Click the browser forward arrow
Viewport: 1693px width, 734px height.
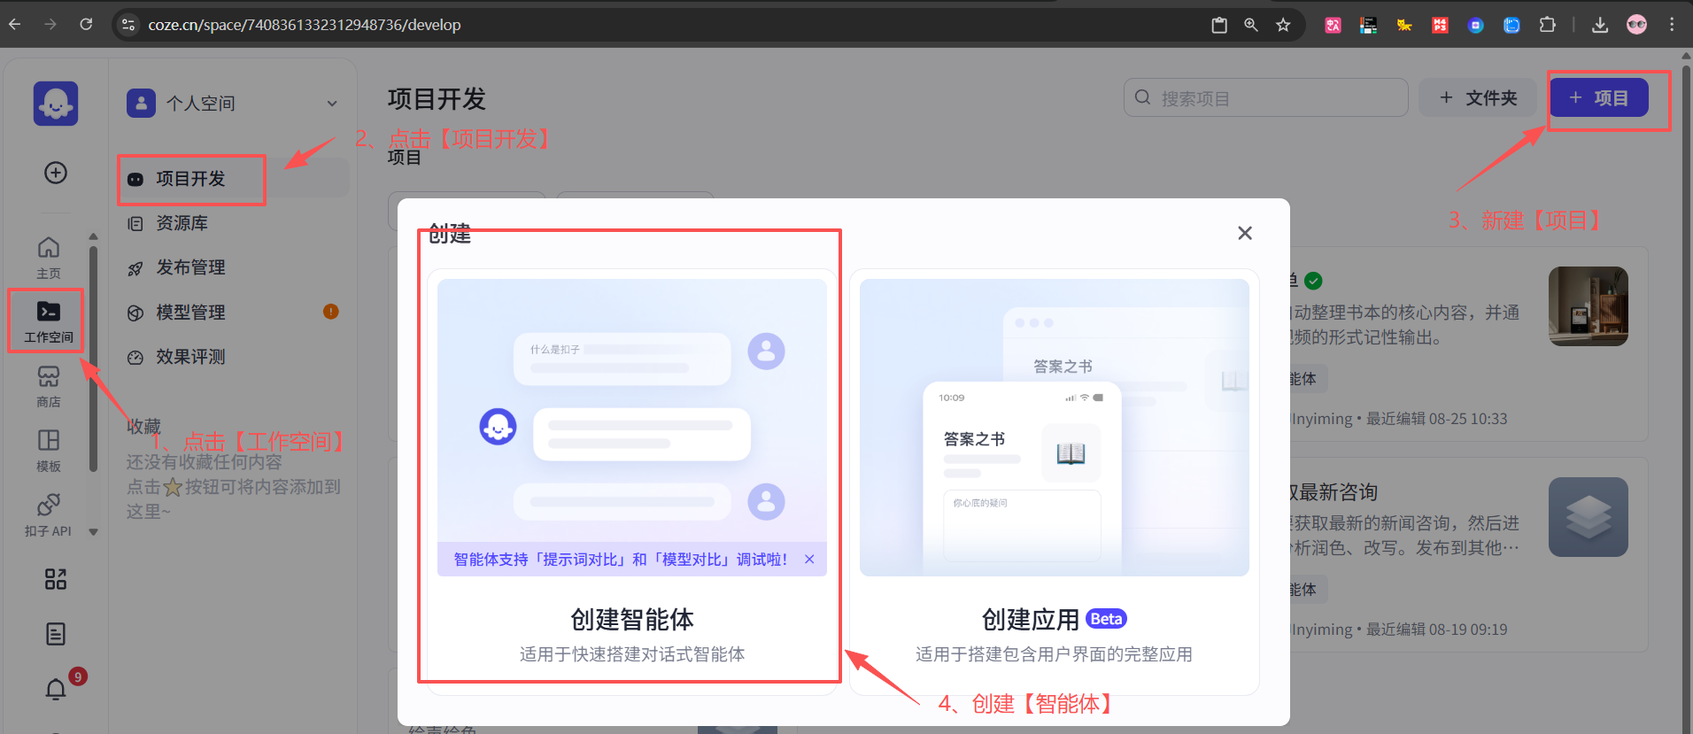click(x=50, y=25)
